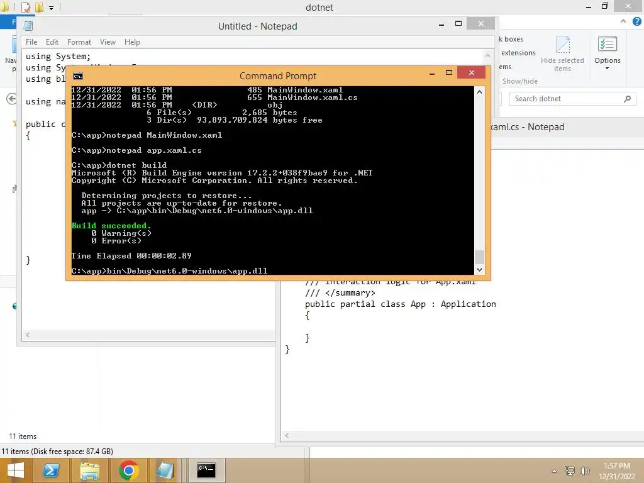The width and height of the screenshot is (644, 483).
Task: Click the Properties icon in Explorer's quick access toolbar
Action: (x=25, y=7)
